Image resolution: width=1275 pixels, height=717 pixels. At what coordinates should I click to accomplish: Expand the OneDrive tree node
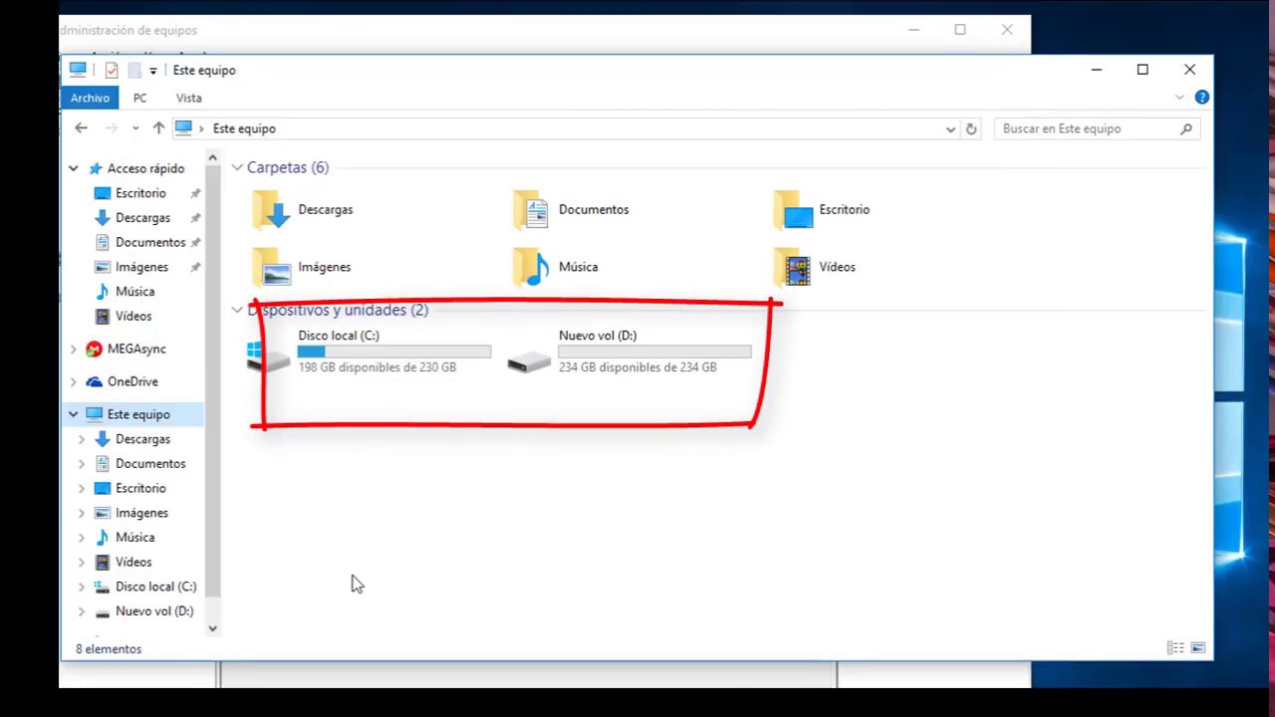coord(73,381)
